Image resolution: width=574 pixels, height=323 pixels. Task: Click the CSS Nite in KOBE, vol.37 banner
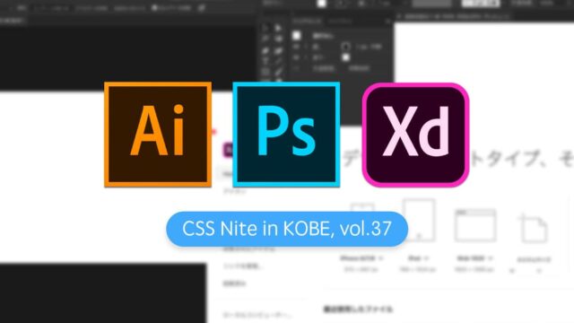[x=287, y=229]
